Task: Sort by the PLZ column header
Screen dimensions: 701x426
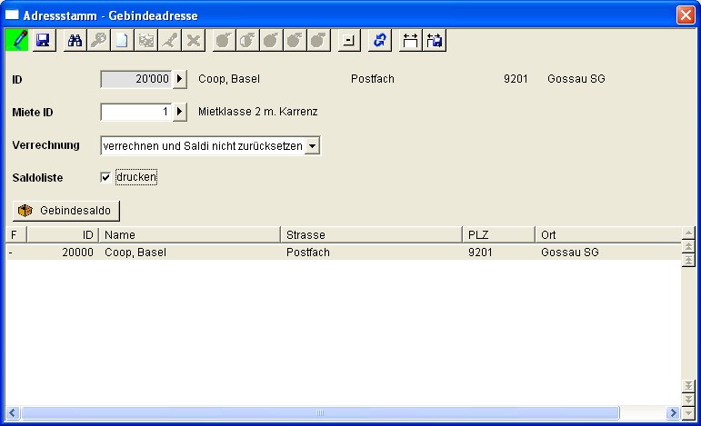Action: tap(498, 235)
